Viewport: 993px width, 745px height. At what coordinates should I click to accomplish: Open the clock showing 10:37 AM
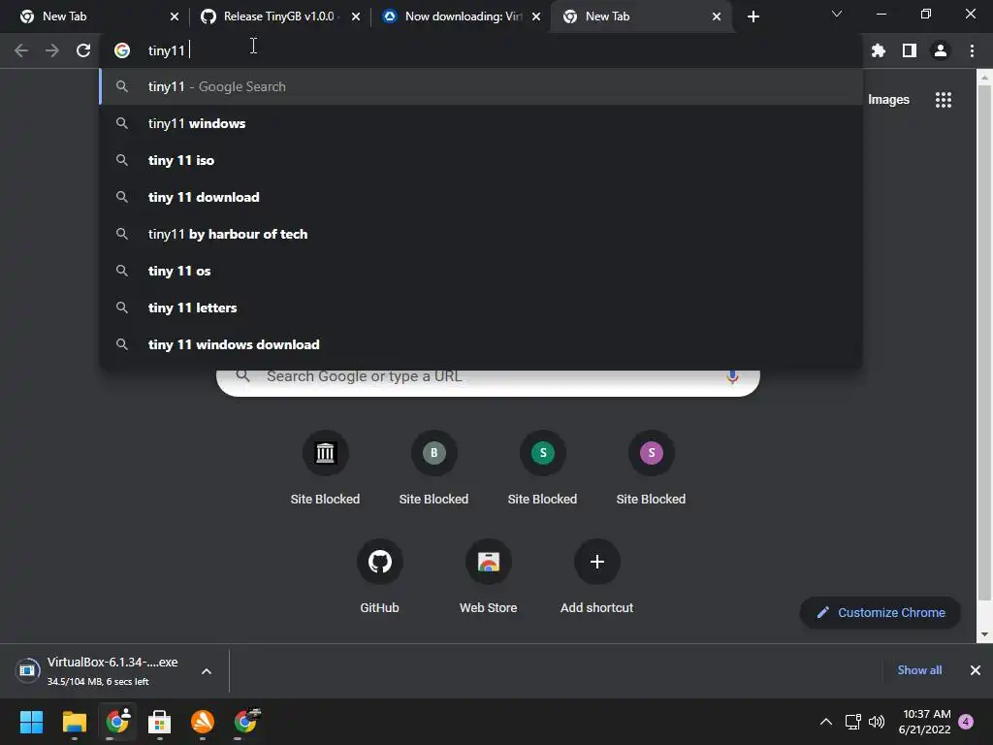click(x=924, y=722)
